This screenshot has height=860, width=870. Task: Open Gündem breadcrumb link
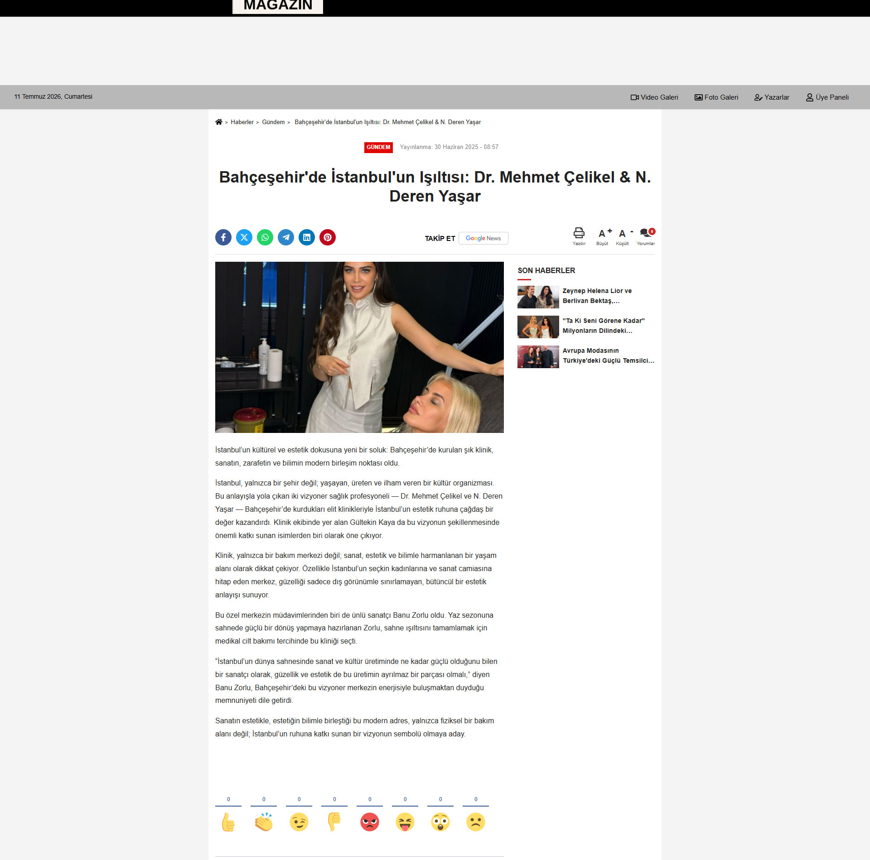273,122
